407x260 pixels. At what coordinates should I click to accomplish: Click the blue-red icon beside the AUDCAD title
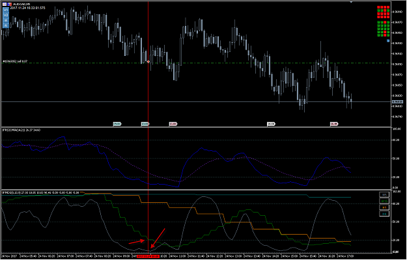[9, 4]
